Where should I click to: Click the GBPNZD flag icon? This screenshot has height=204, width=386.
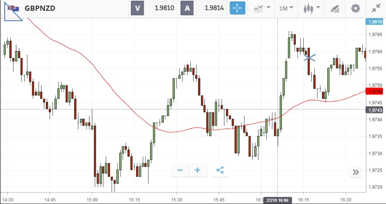(x=13, y=8)
